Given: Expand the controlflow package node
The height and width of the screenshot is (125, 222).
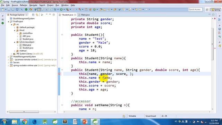Looking at the screenshot, I should click(x=18, y=33).
